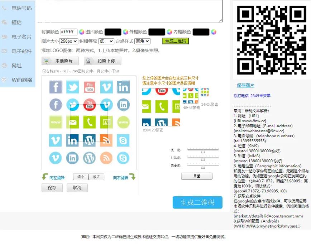
Task: Click the 放大 zoom in button
Action: pos(96,177)
